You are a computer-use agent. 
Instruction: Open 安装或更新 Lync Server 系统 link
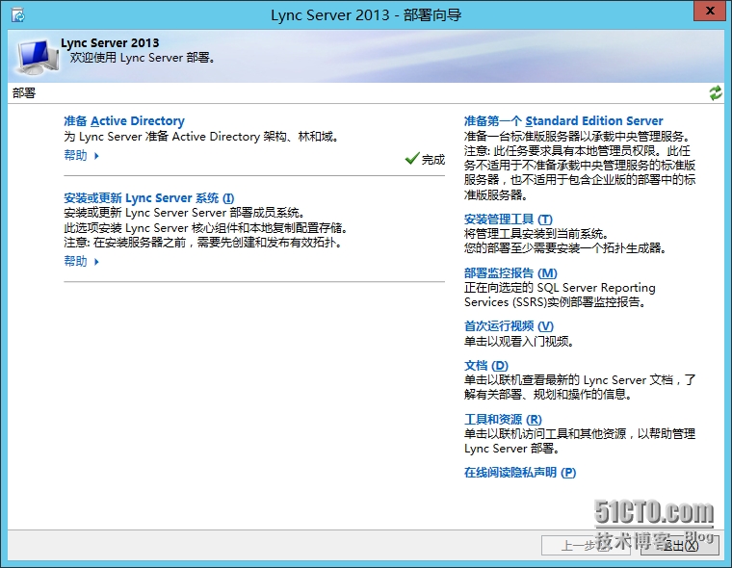click(x=149, y=198)
